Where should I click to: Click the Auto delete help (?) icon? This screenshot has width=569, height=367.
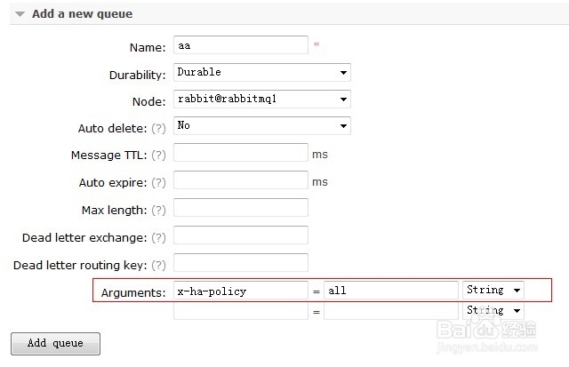click(x=158, y=128)
